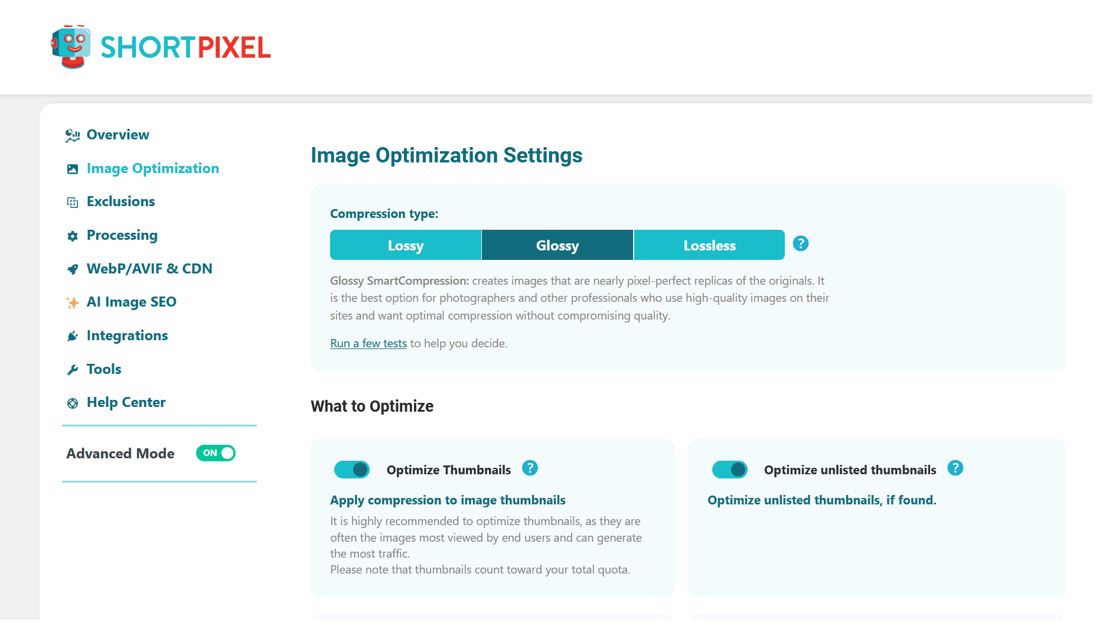Click the Integrations plug icon
Screen dimensions: 1109x632
73,337
